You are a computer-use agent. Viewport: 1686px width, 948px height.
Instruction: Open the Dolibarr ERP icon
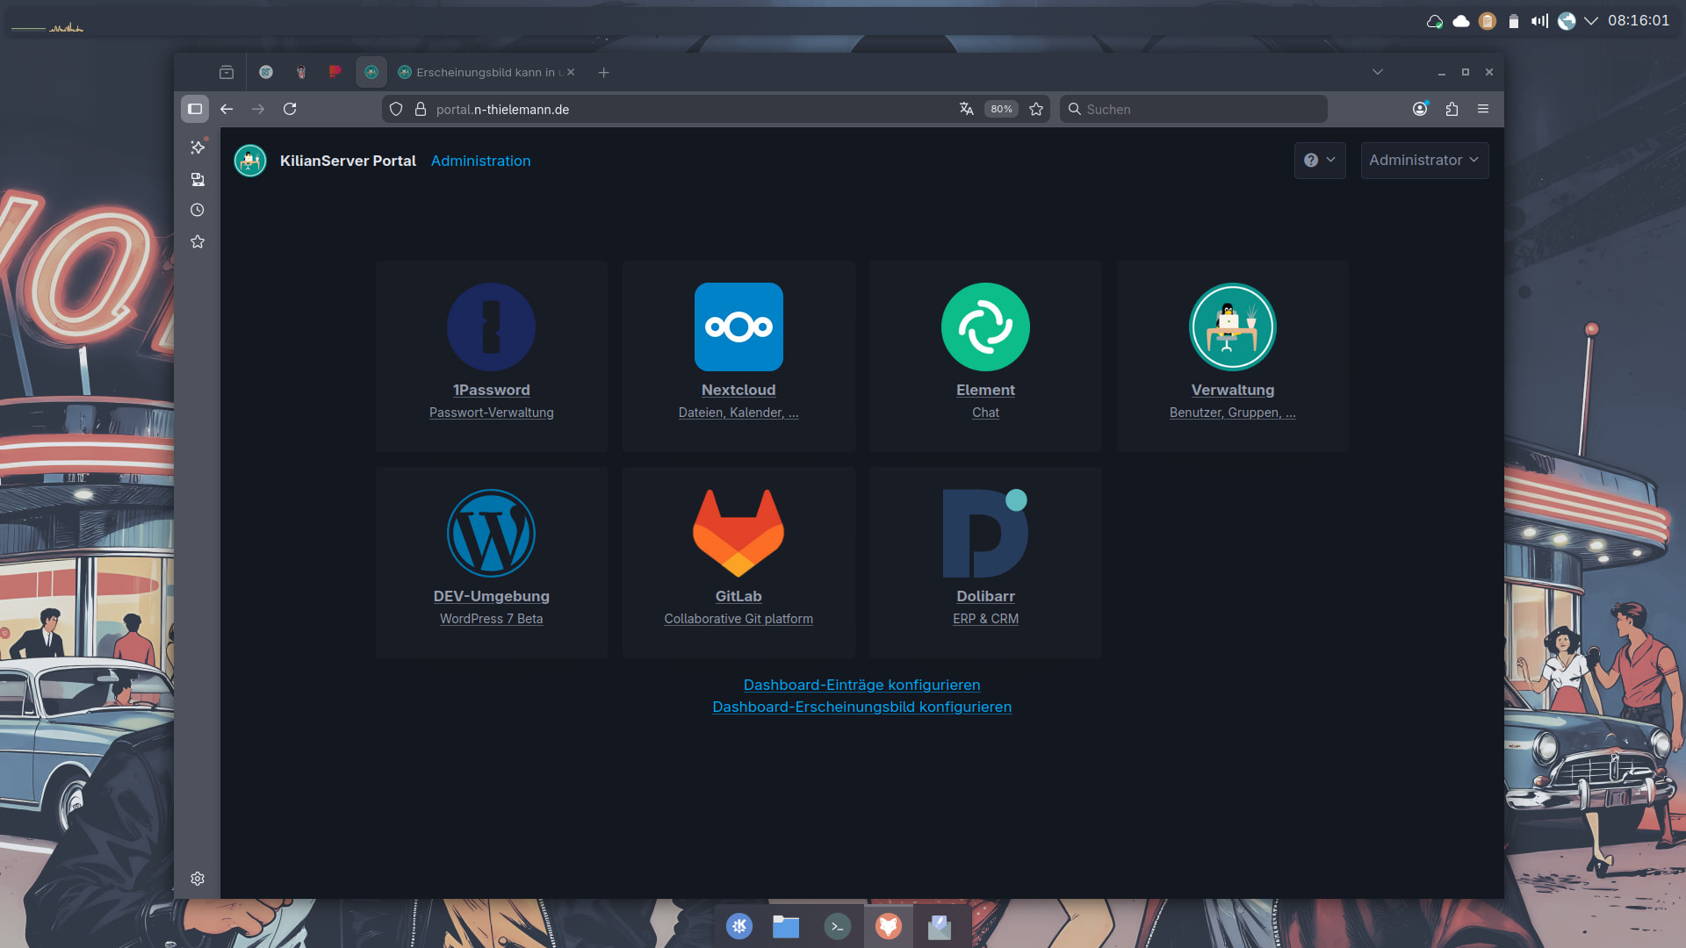(985, 533)
